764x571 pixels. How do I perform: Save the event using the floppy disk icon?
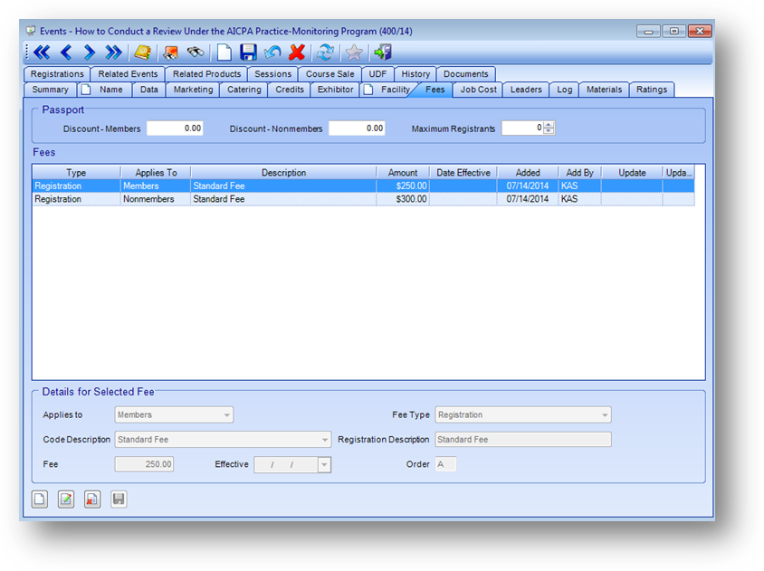pyautogui.click(x=248, y=52)
